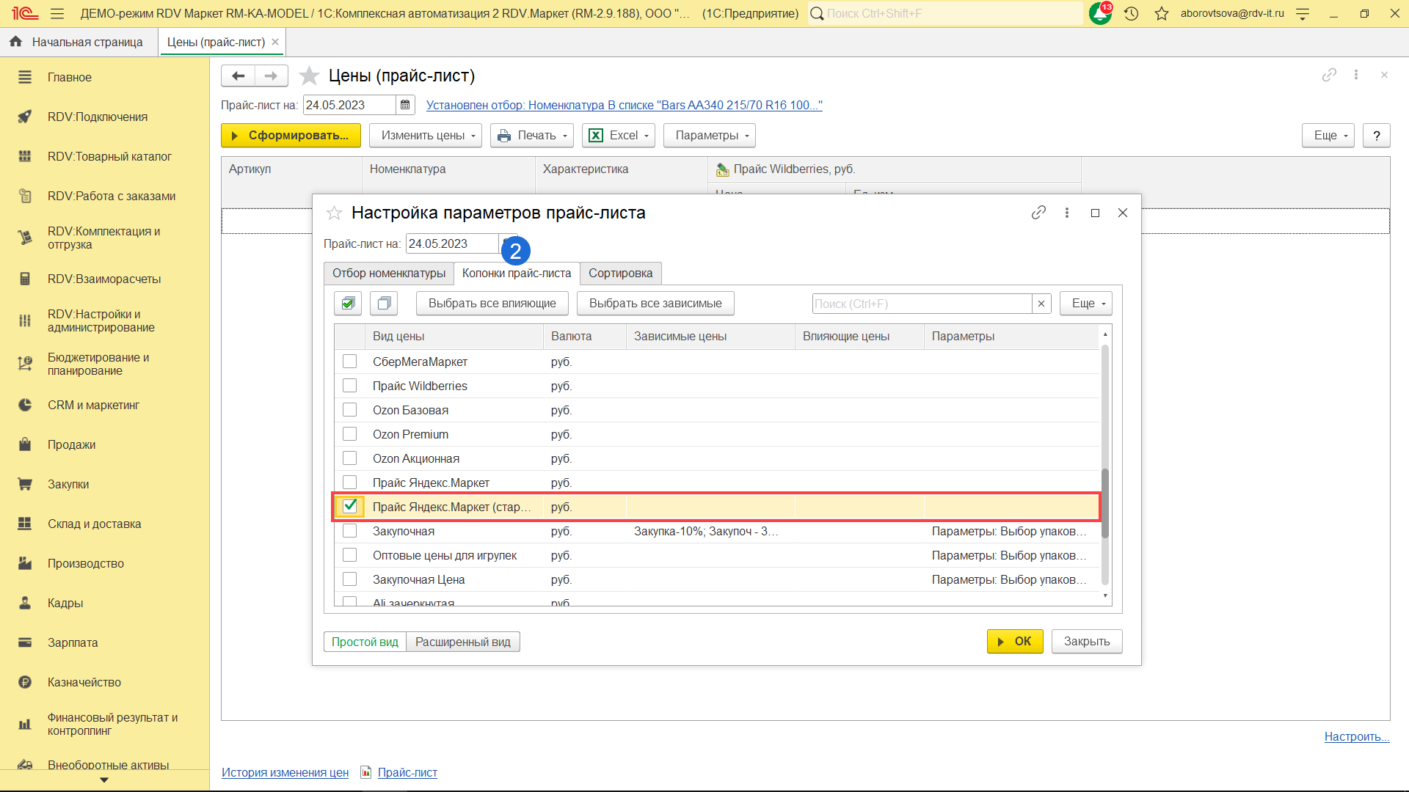
Task: Expand the Изменить цены dropdown
Action: tap(425, 136)
